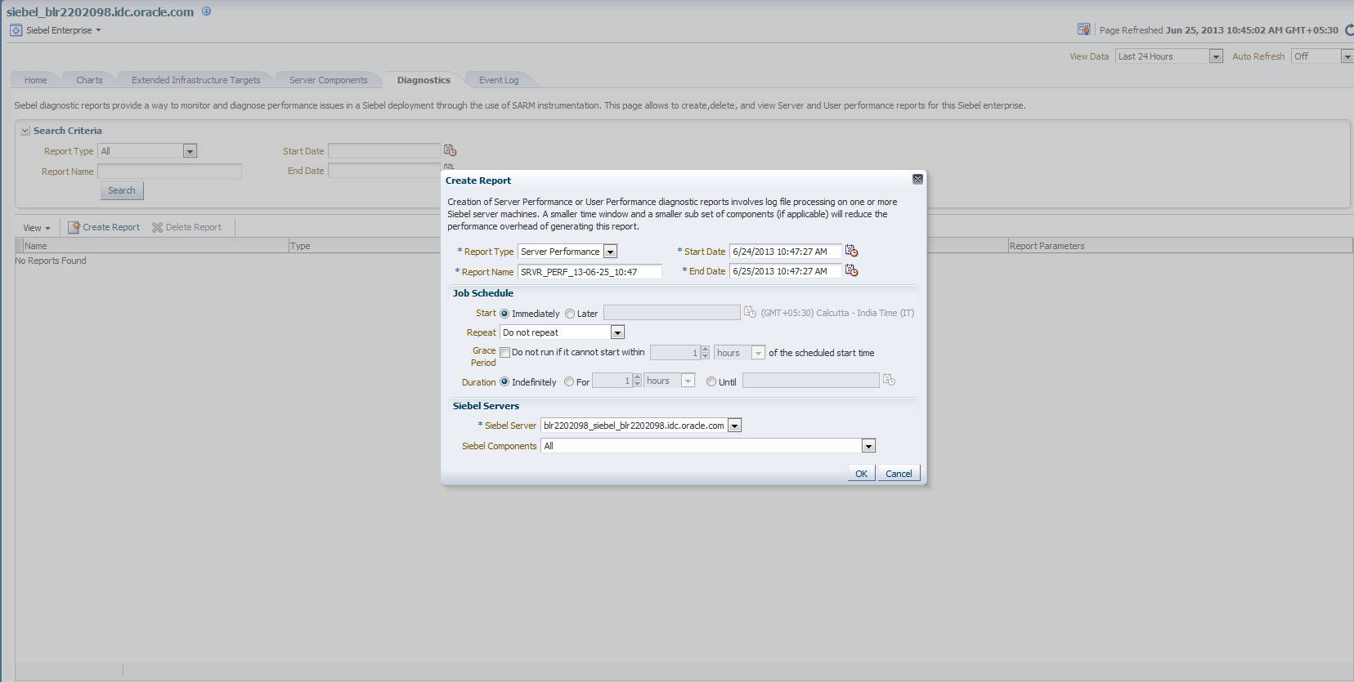The height and width of the screenshot is (682, 1354).
Task: Open dialog Report Type Server Performance dropdown
Action: (610, 252)
